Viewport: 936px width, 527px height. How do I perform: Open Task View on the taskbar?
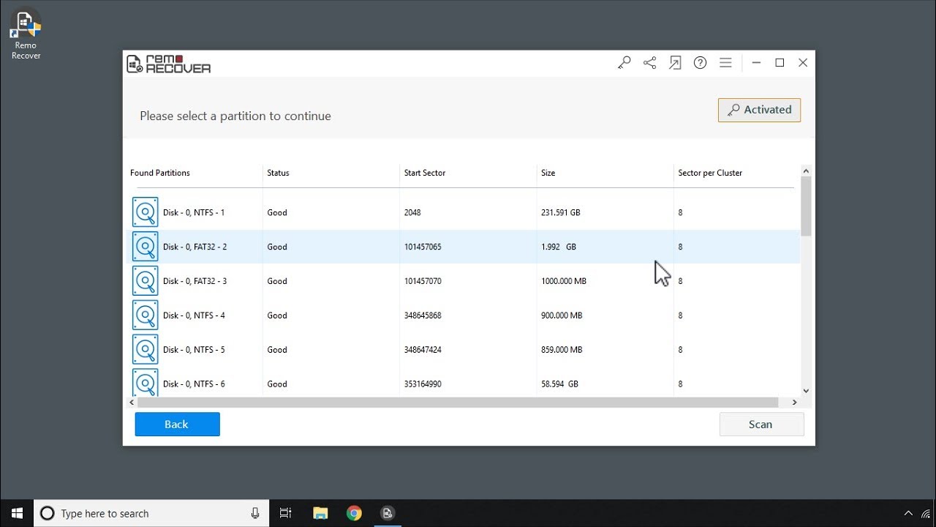286,513
